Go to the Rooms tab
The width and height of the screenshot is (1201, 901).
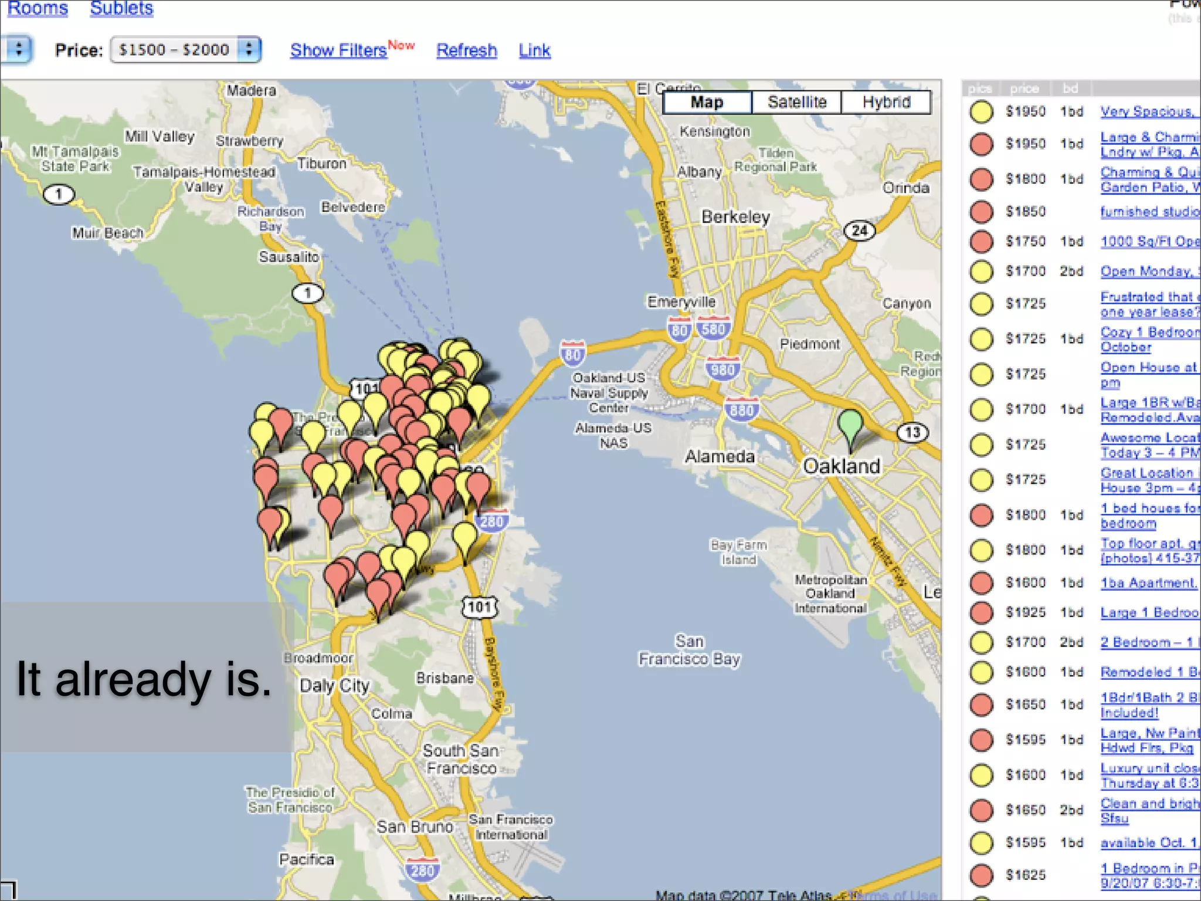pyautogui.click(x=38, y=9)
